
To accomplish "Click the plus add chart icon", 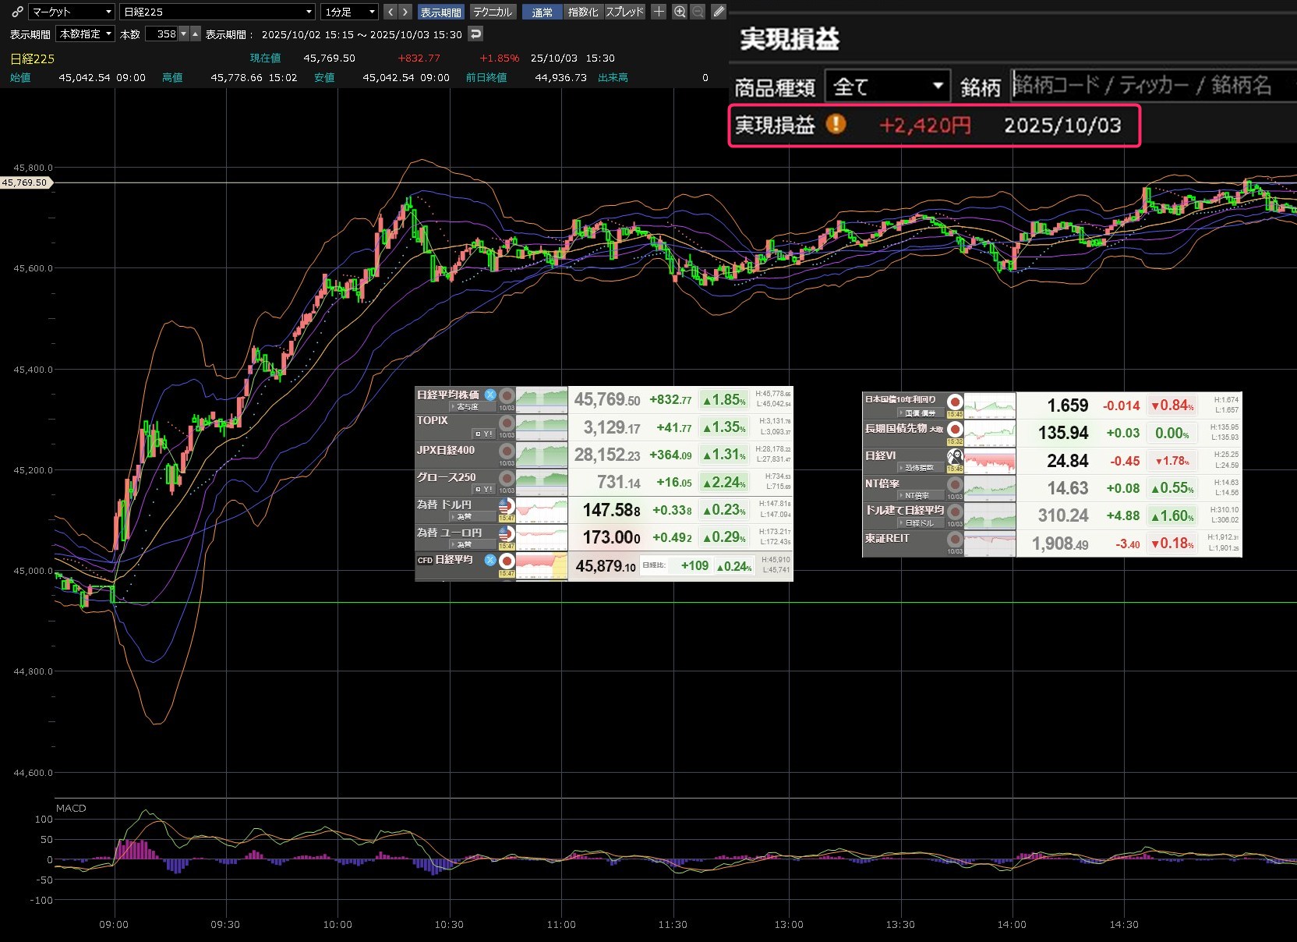I will coord(659,12).
